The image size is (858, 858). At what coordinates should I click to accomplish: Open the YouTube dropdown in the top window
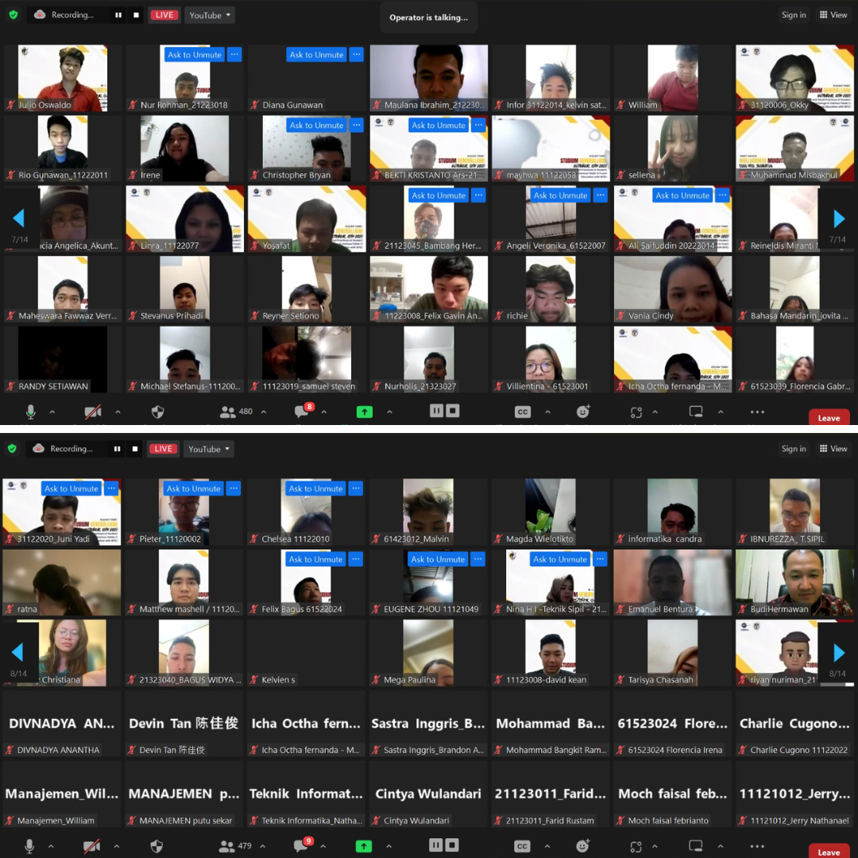pos(210,15)
